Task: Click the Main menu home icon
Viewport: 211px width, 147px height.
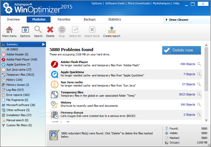Action: coord(9,30)
